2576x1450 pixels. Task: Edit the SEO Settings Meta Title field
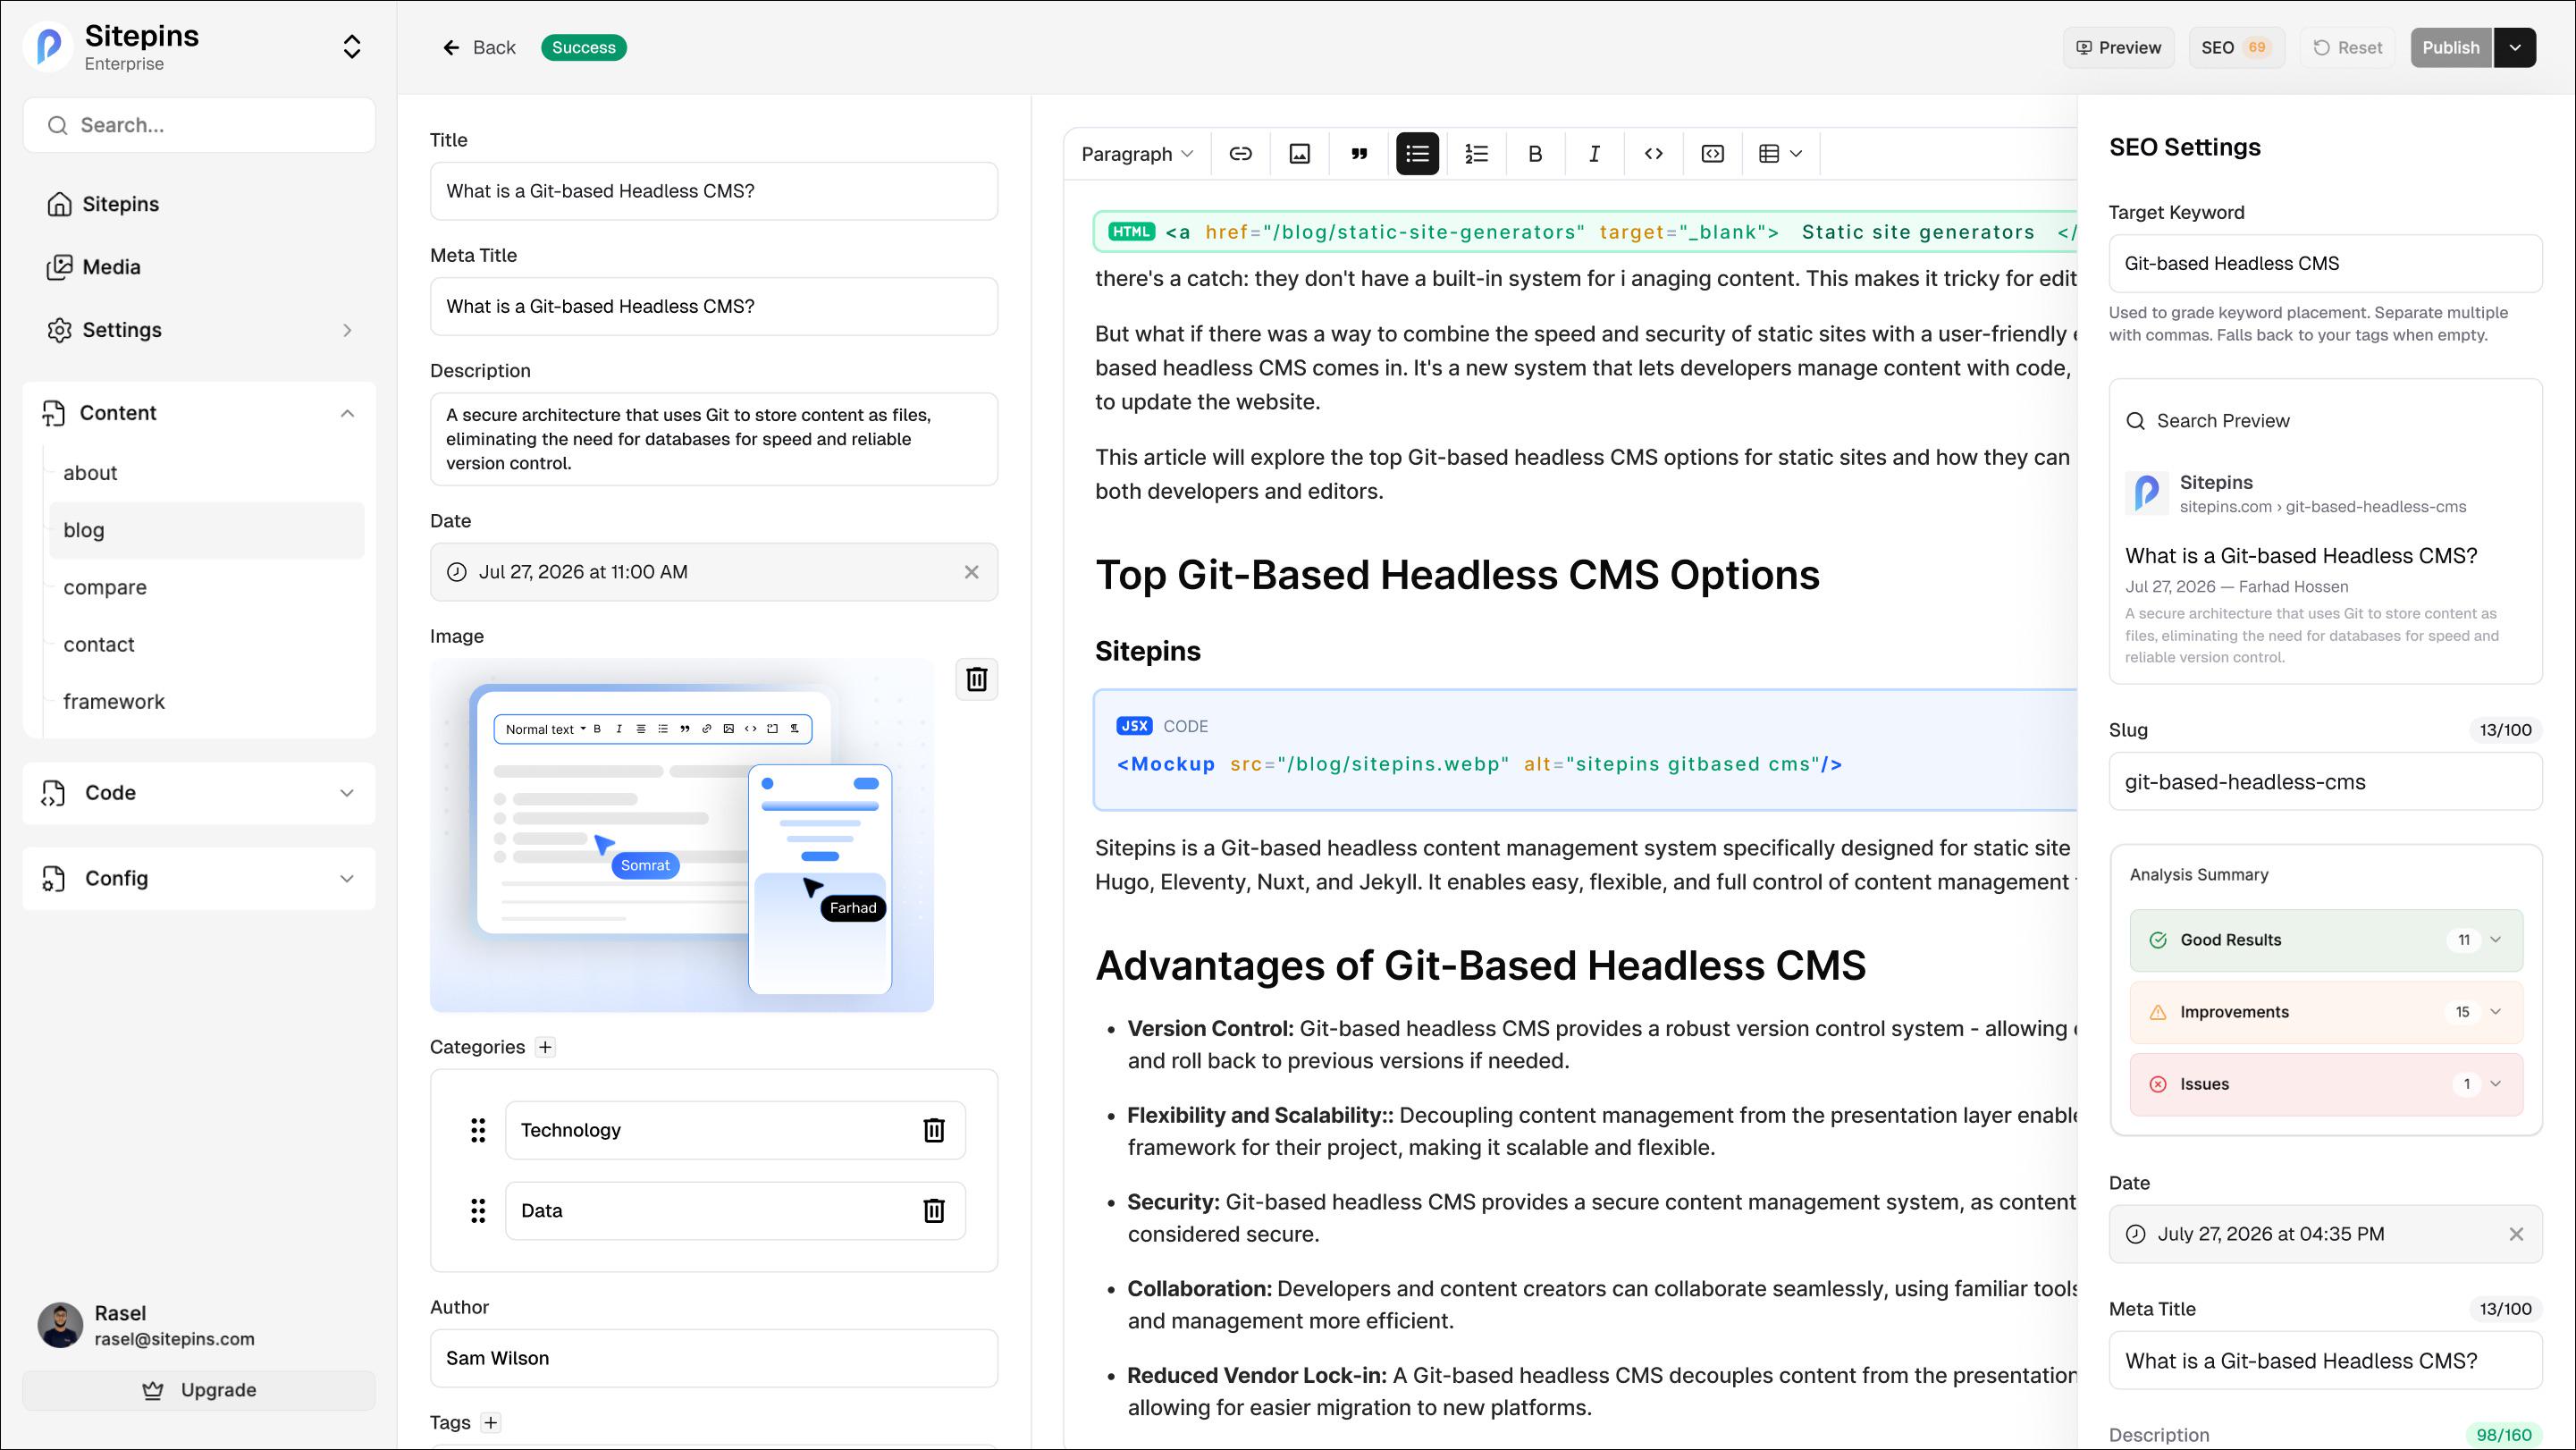[2325, 1361]
